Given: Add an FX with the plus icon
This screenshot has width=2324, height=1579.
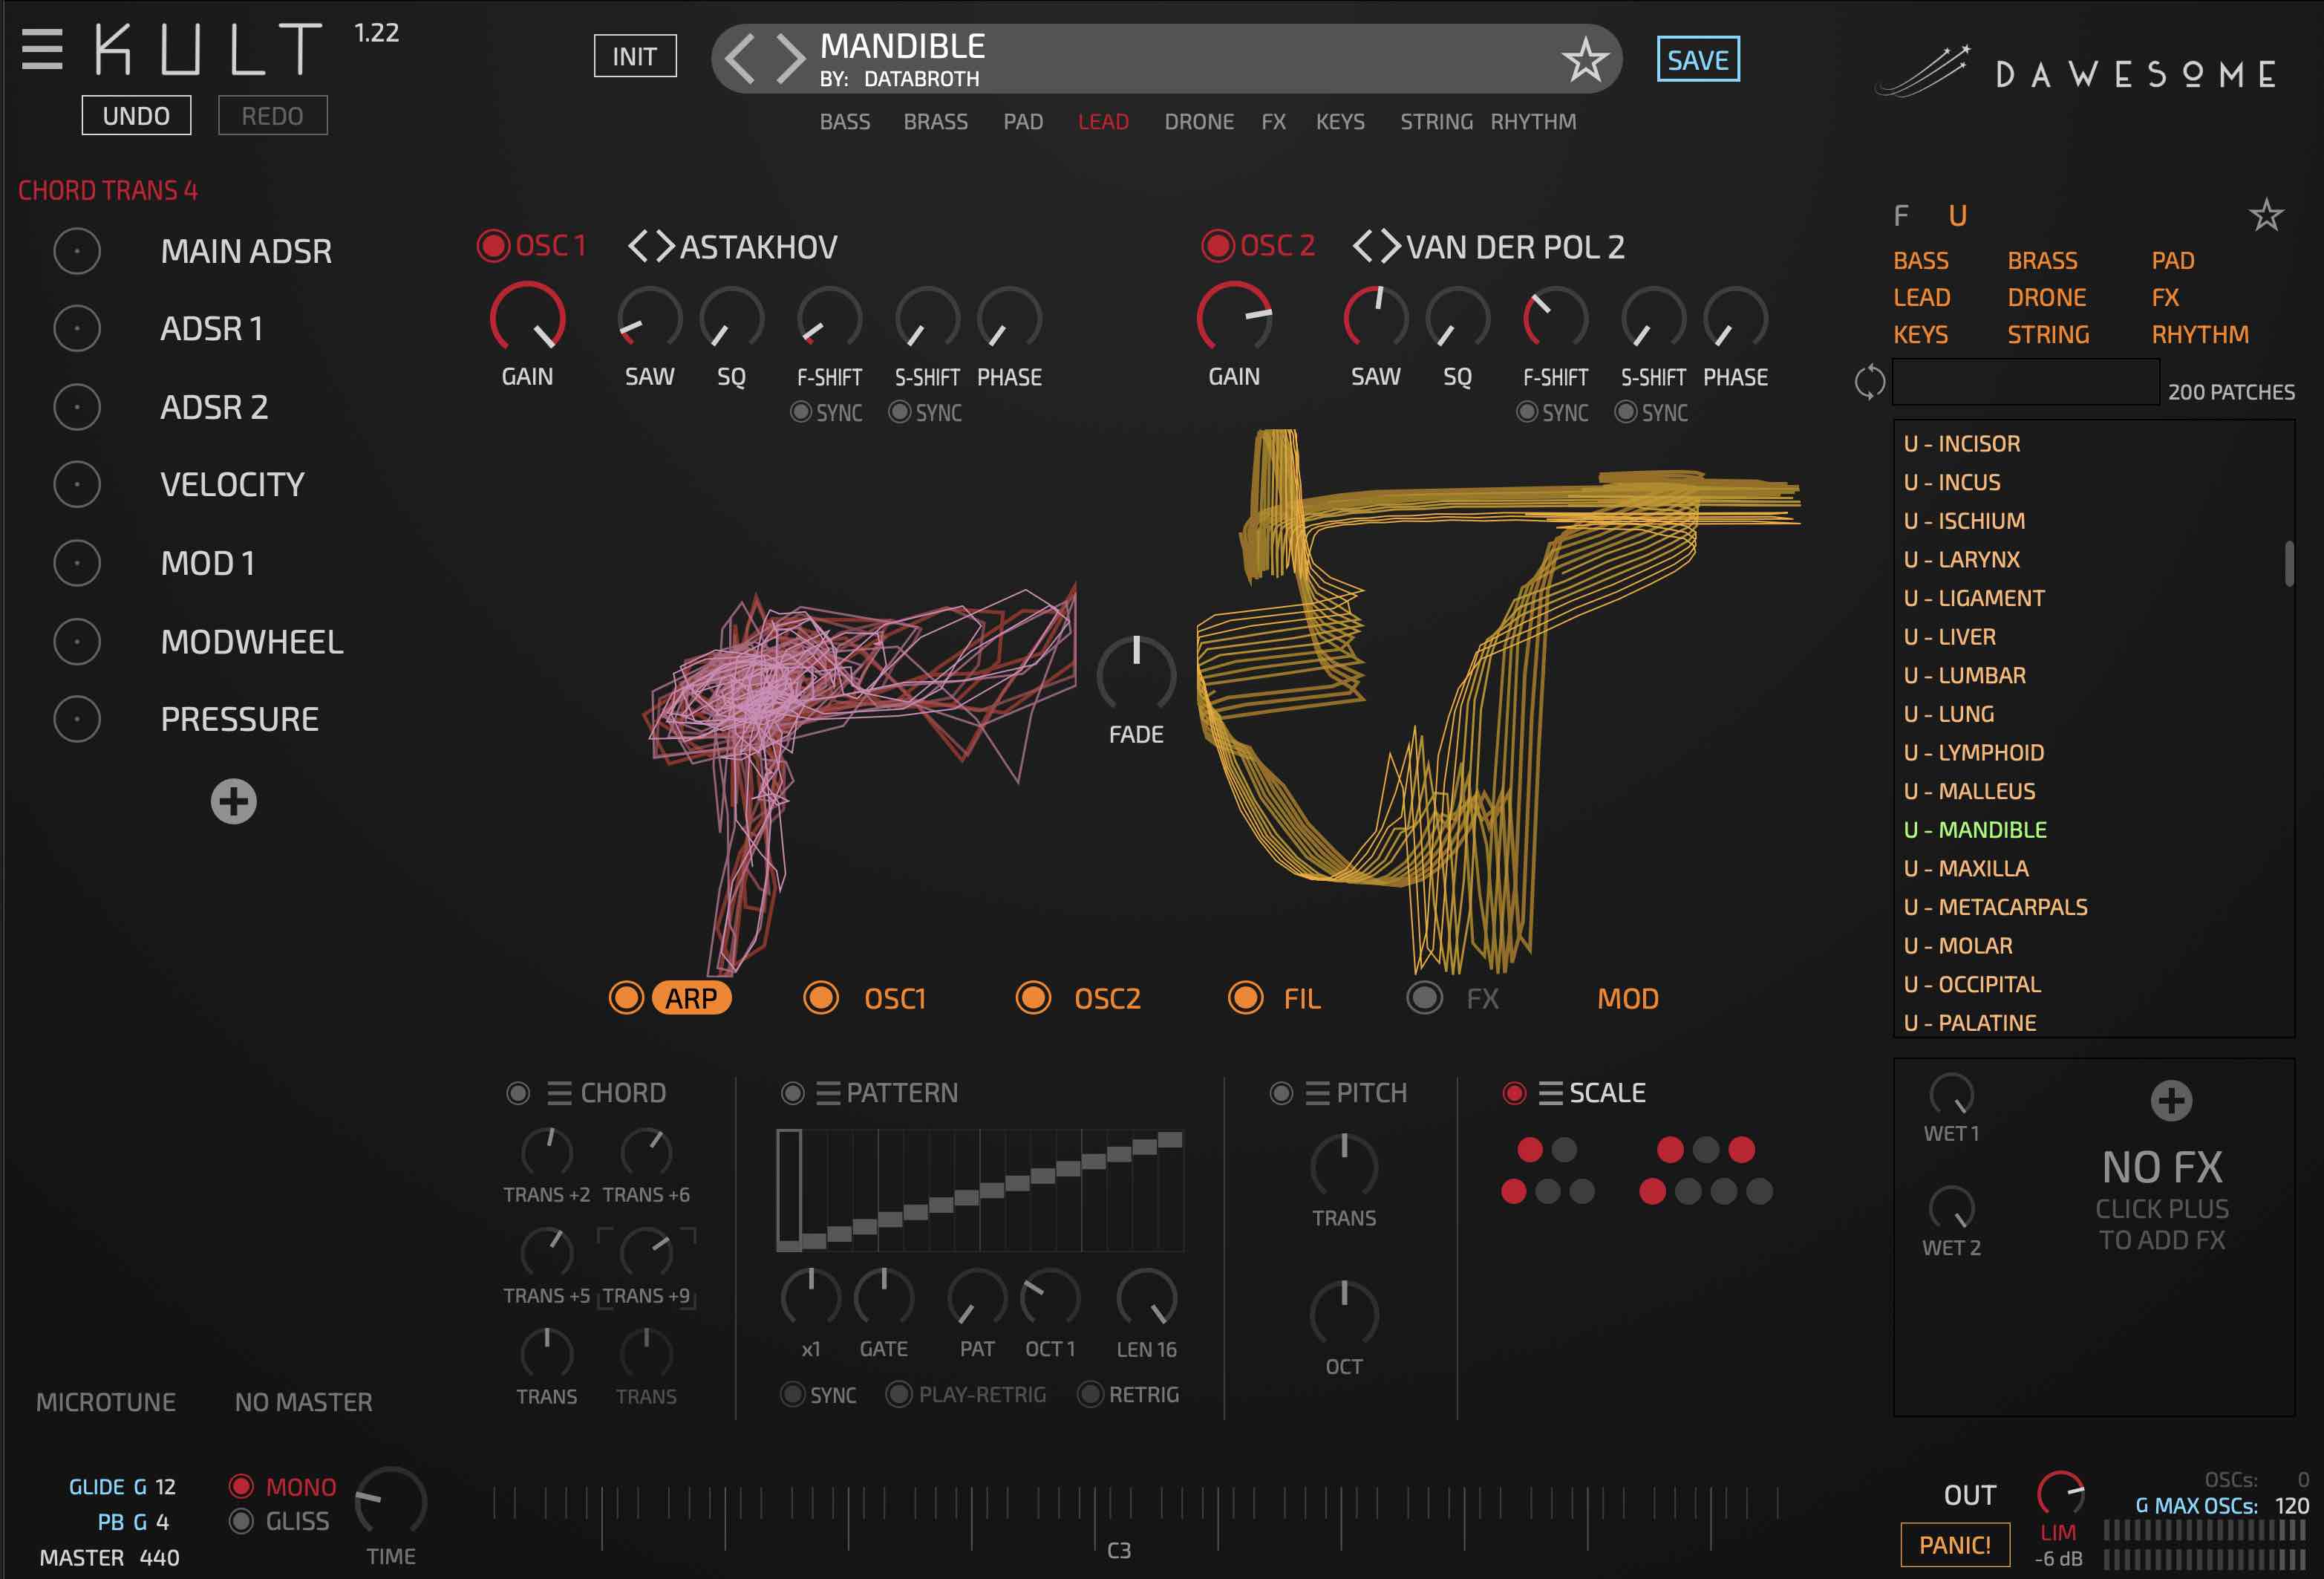Looking at the screenshot, I should [x=2171, y=1100].
